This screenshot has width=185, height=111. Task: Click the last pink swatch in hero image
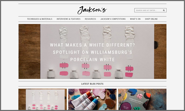tap(129, 75)
